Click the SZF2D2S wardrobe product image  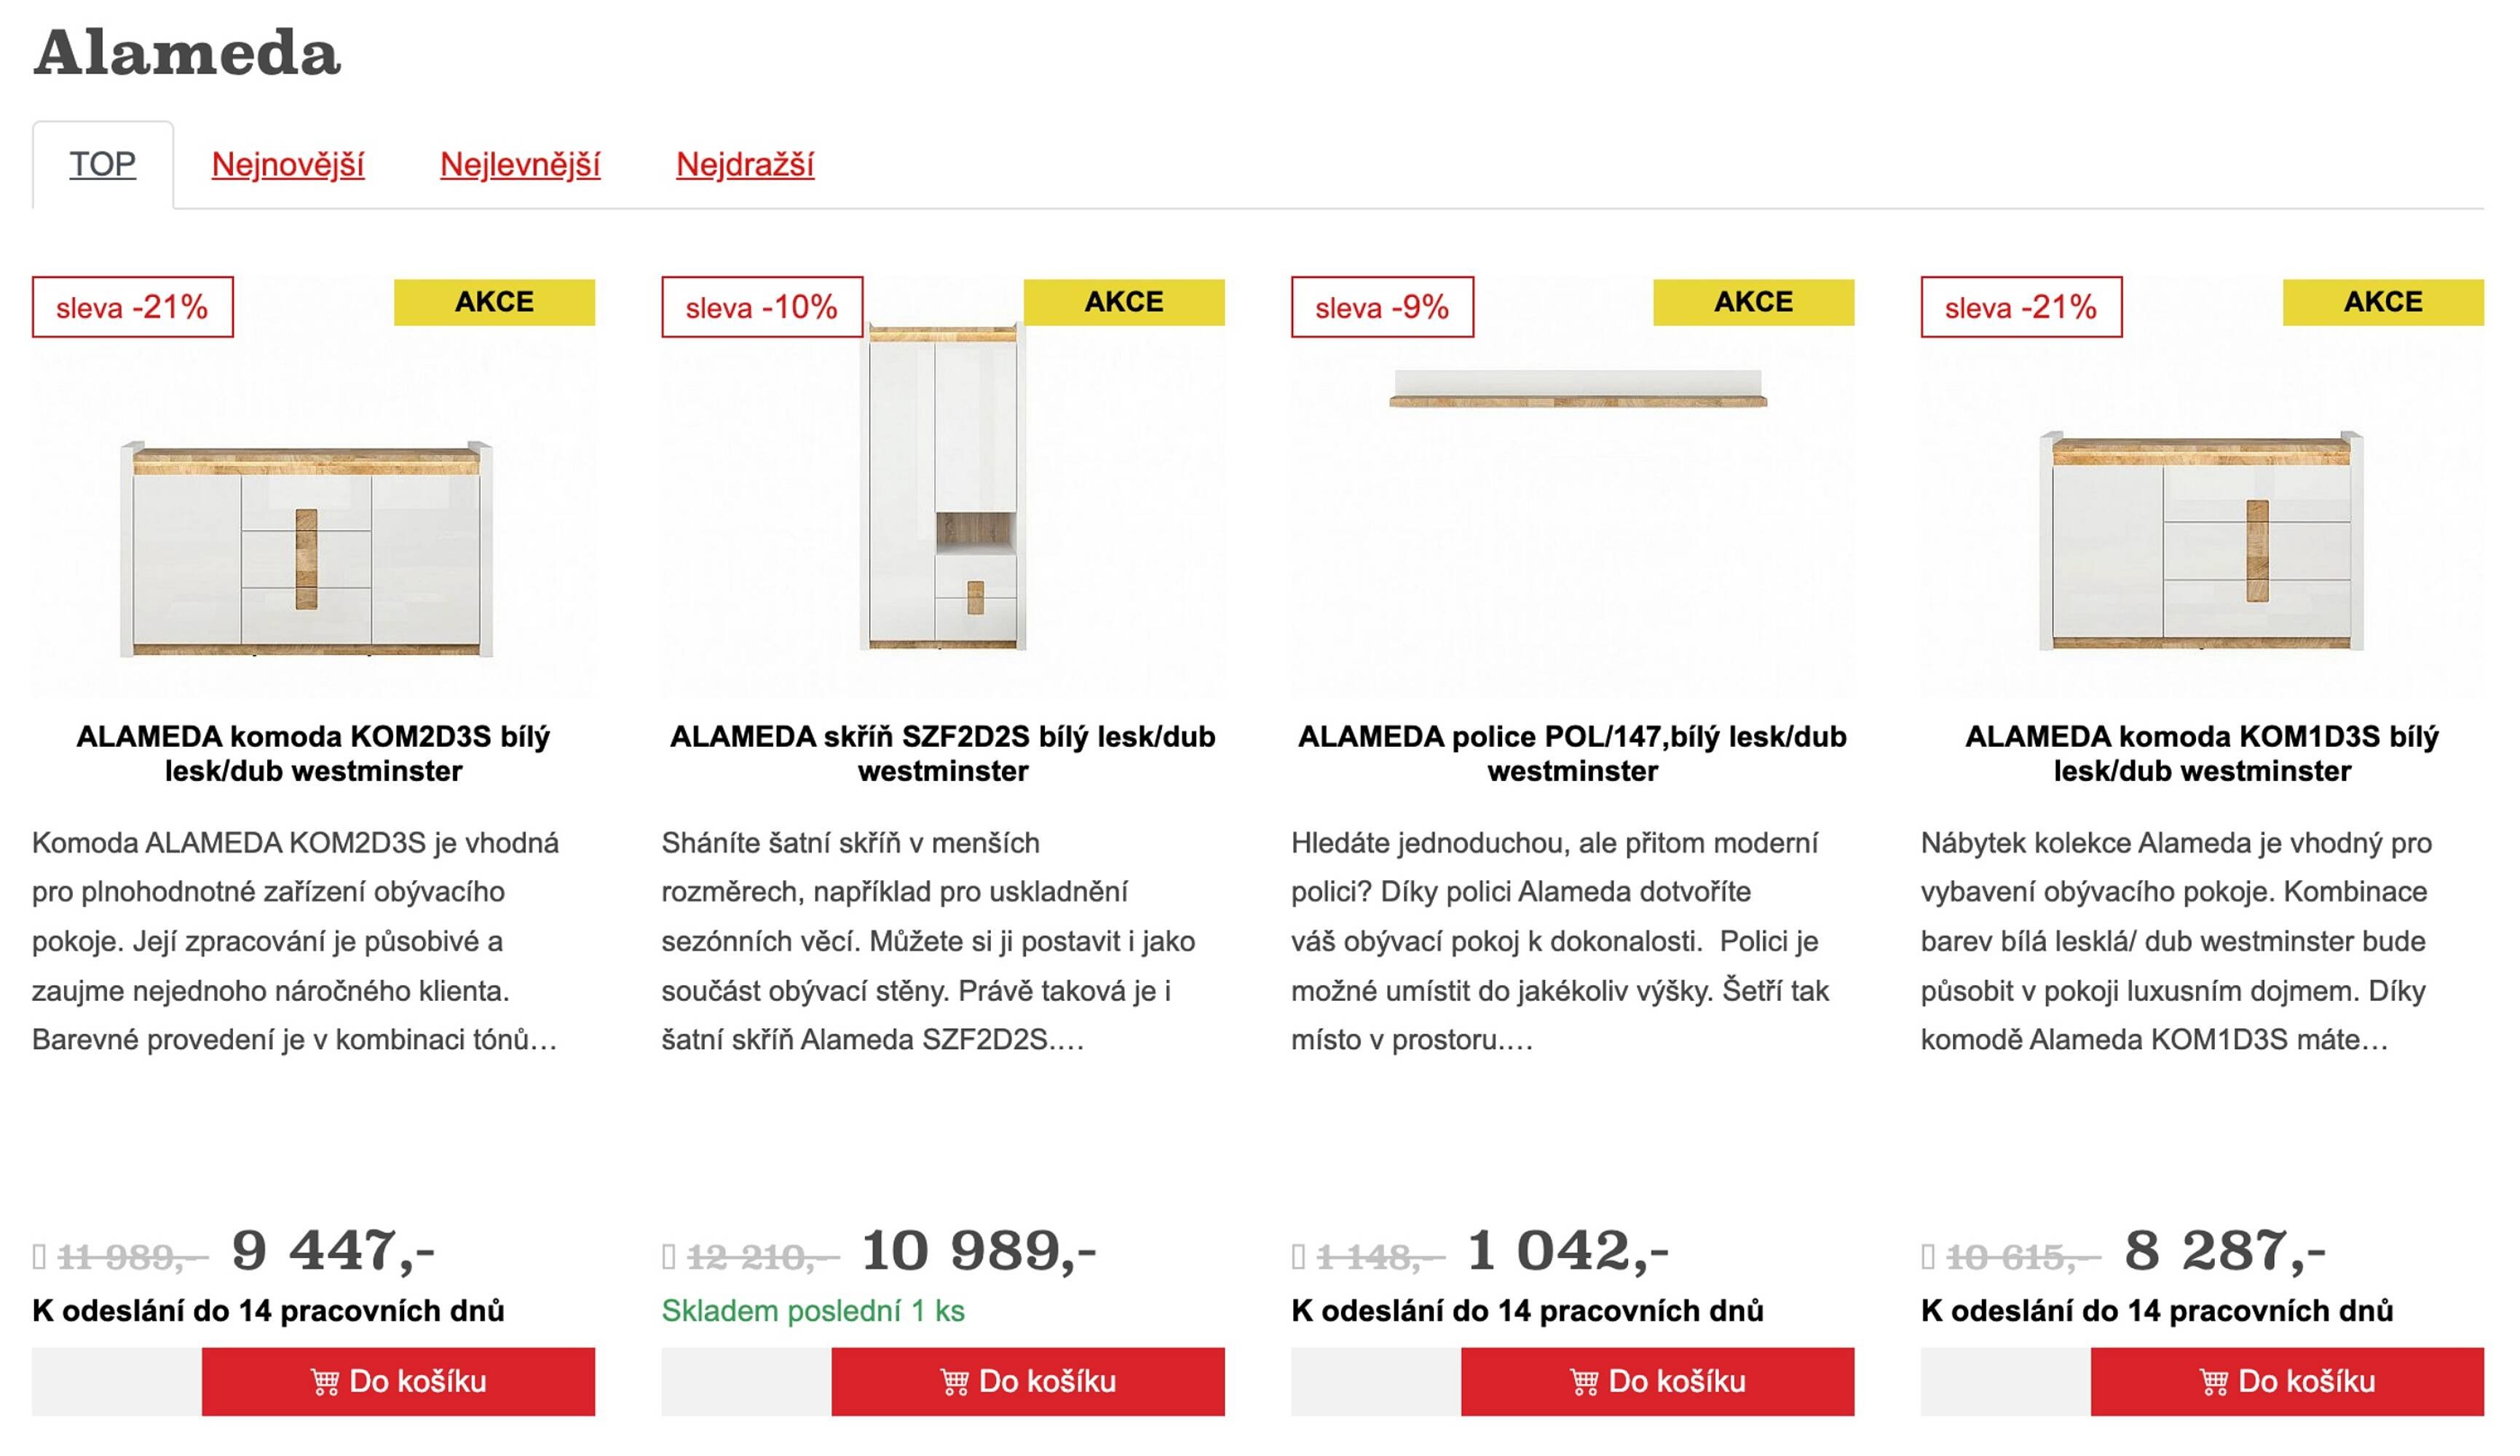pyautogui.click(x=943, y=488)
